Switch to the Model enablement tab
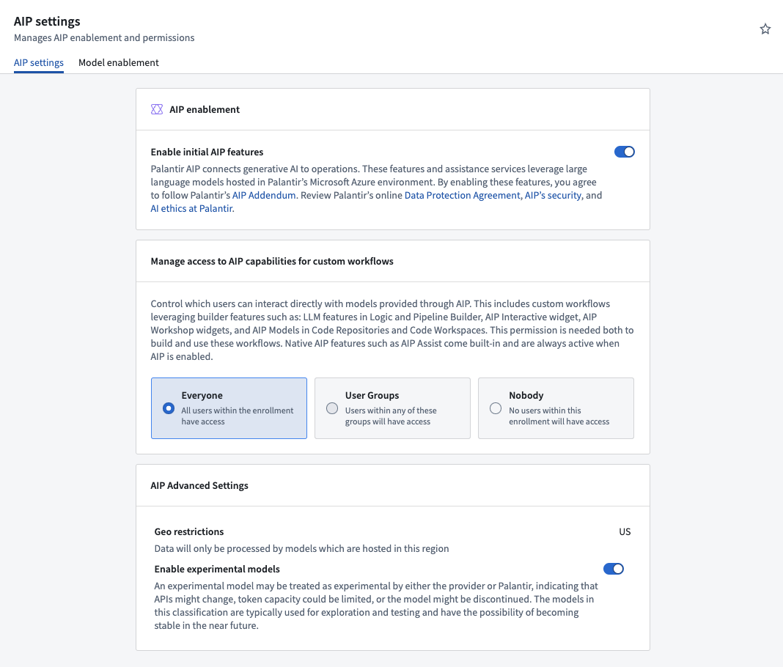 click(118, 62)
